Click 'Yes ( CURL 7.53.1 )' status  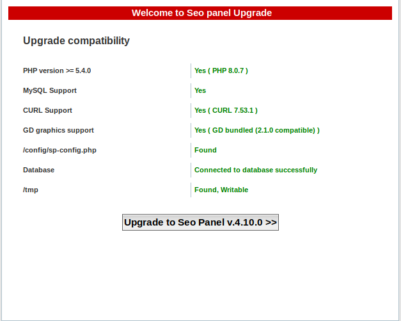coord(226,110)
